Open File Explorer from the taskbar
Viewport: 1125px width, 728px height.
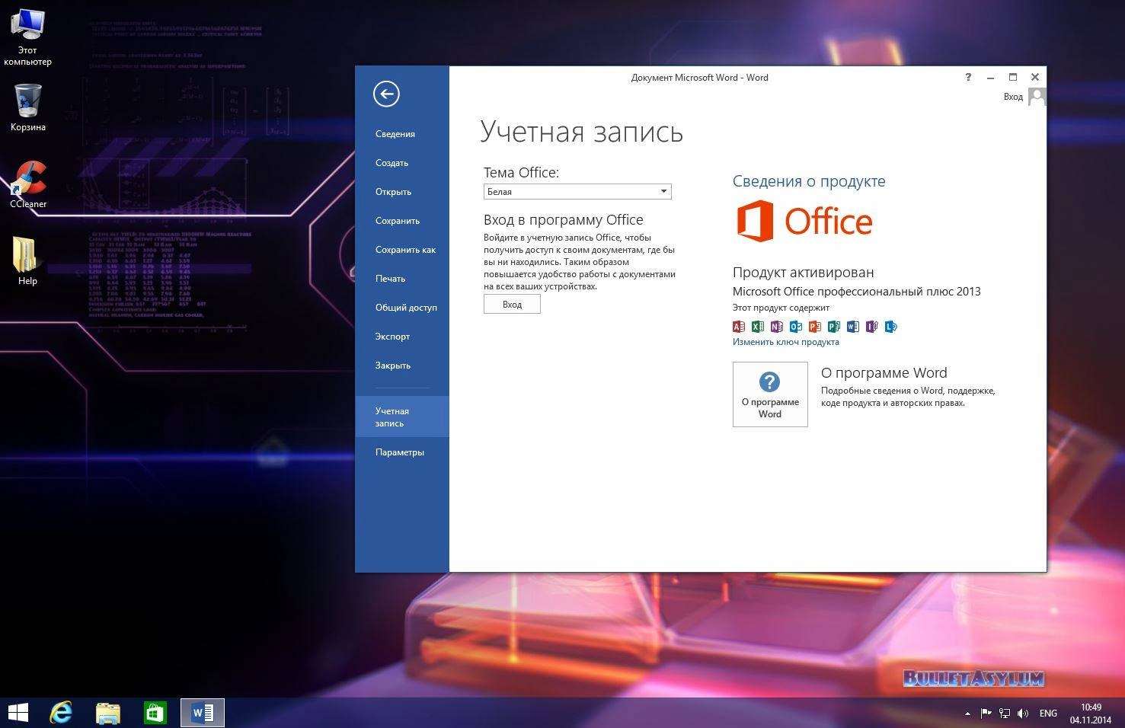(108, 713)
